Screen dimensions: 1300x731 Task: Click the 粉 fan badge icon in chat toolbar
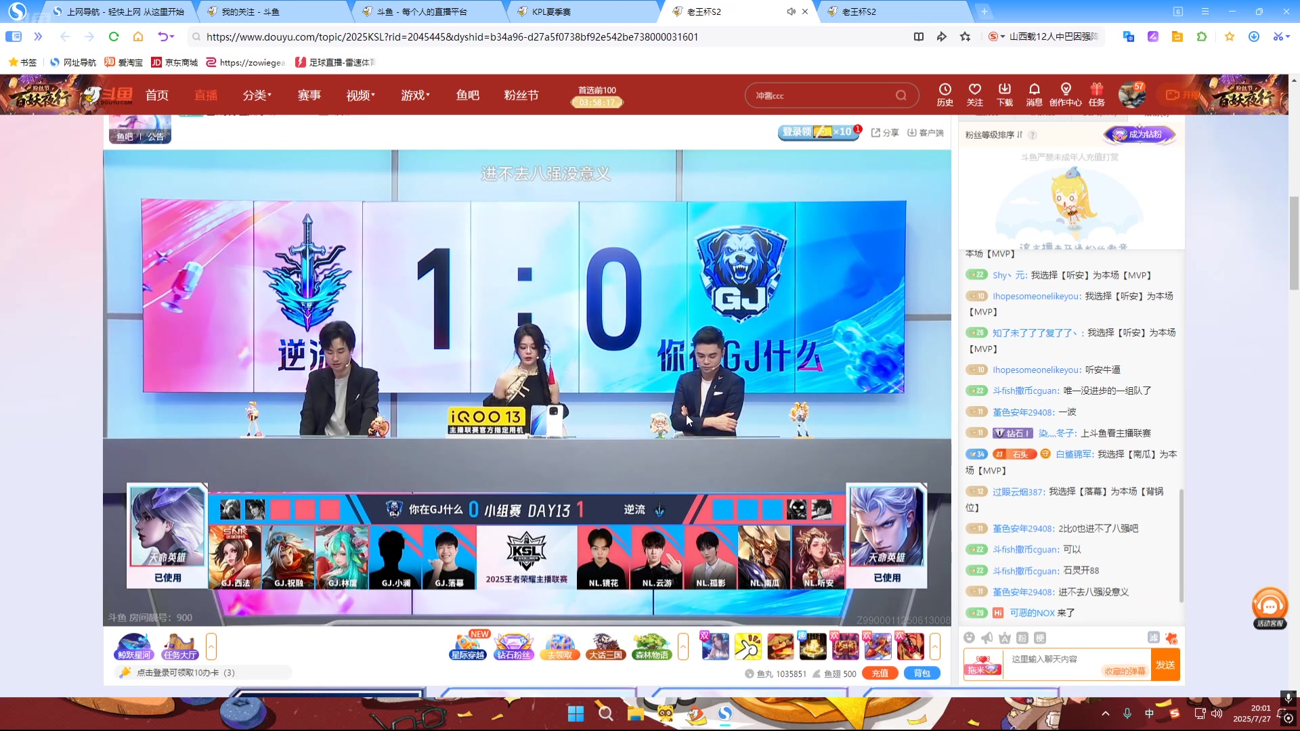click(1022, 638)
